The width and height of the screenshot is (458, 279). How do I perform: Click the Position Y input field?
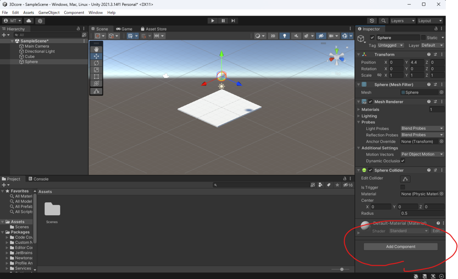click(x=416, y=62)
